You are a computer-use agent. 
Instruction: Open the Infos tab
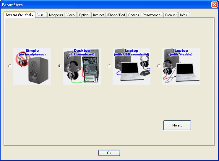[184, 15]
